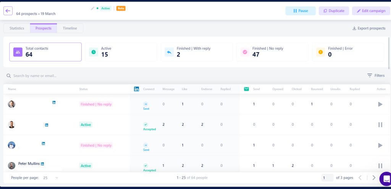Viewport: 391px width, 189px height.
Task: Filter by Finished With reply card
Action: 197,52
